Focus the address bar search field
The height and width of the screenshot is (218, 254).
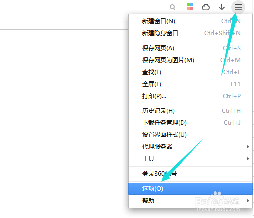90,7
